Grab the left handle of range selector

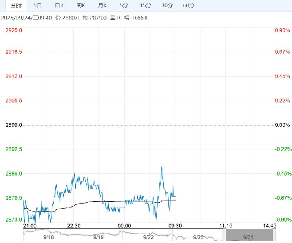click(x=224, y=235)
